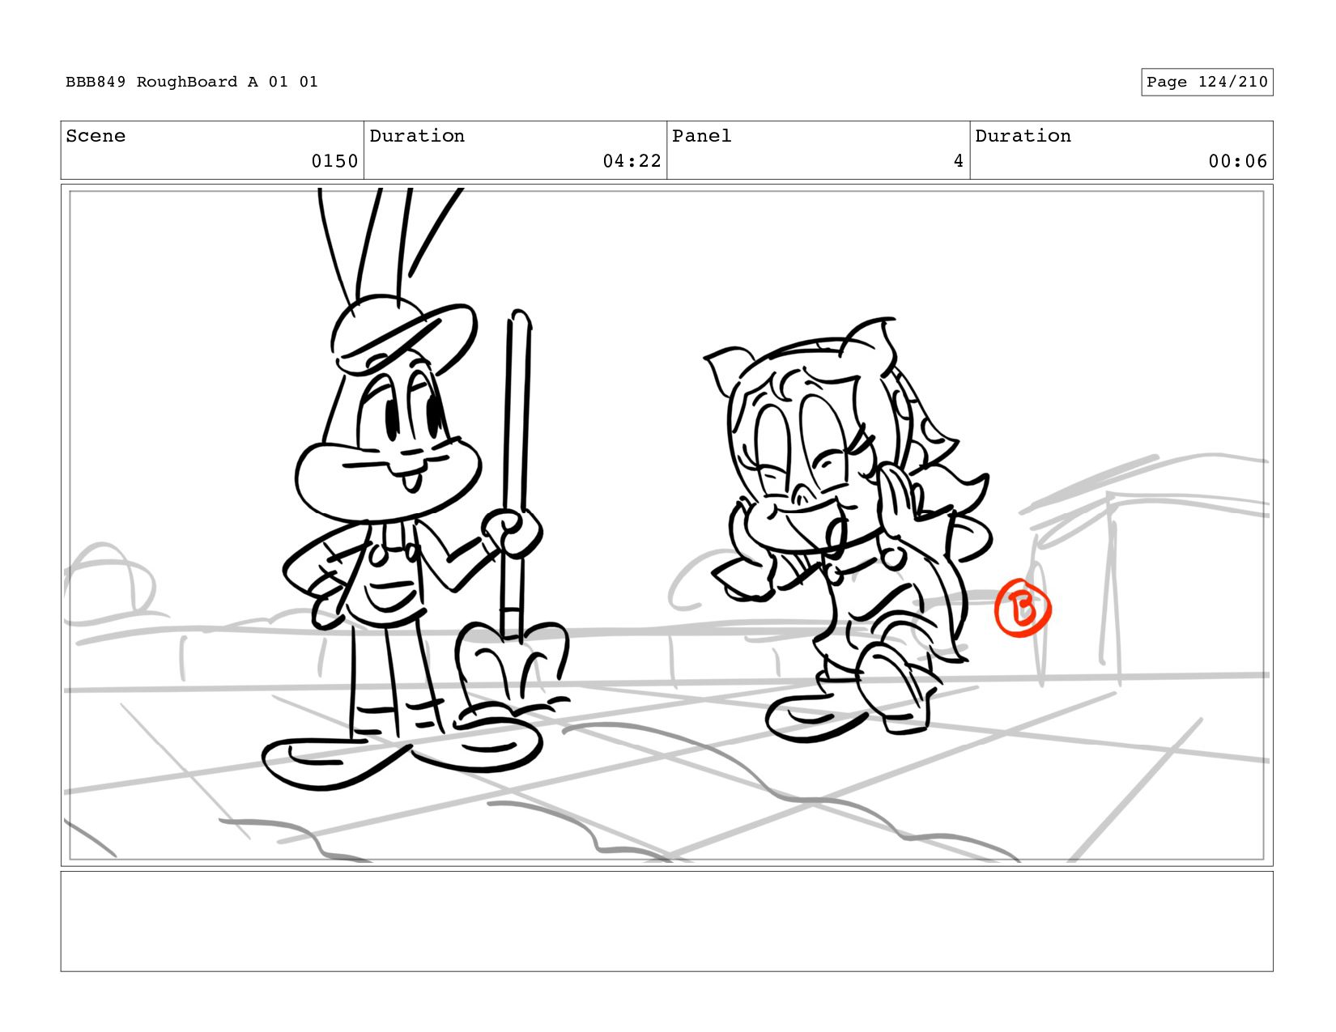Select the header text "BBB849 RoughBoard A 01 01"
Screen dimensions: 1336x1032
[x=192, y=82]
